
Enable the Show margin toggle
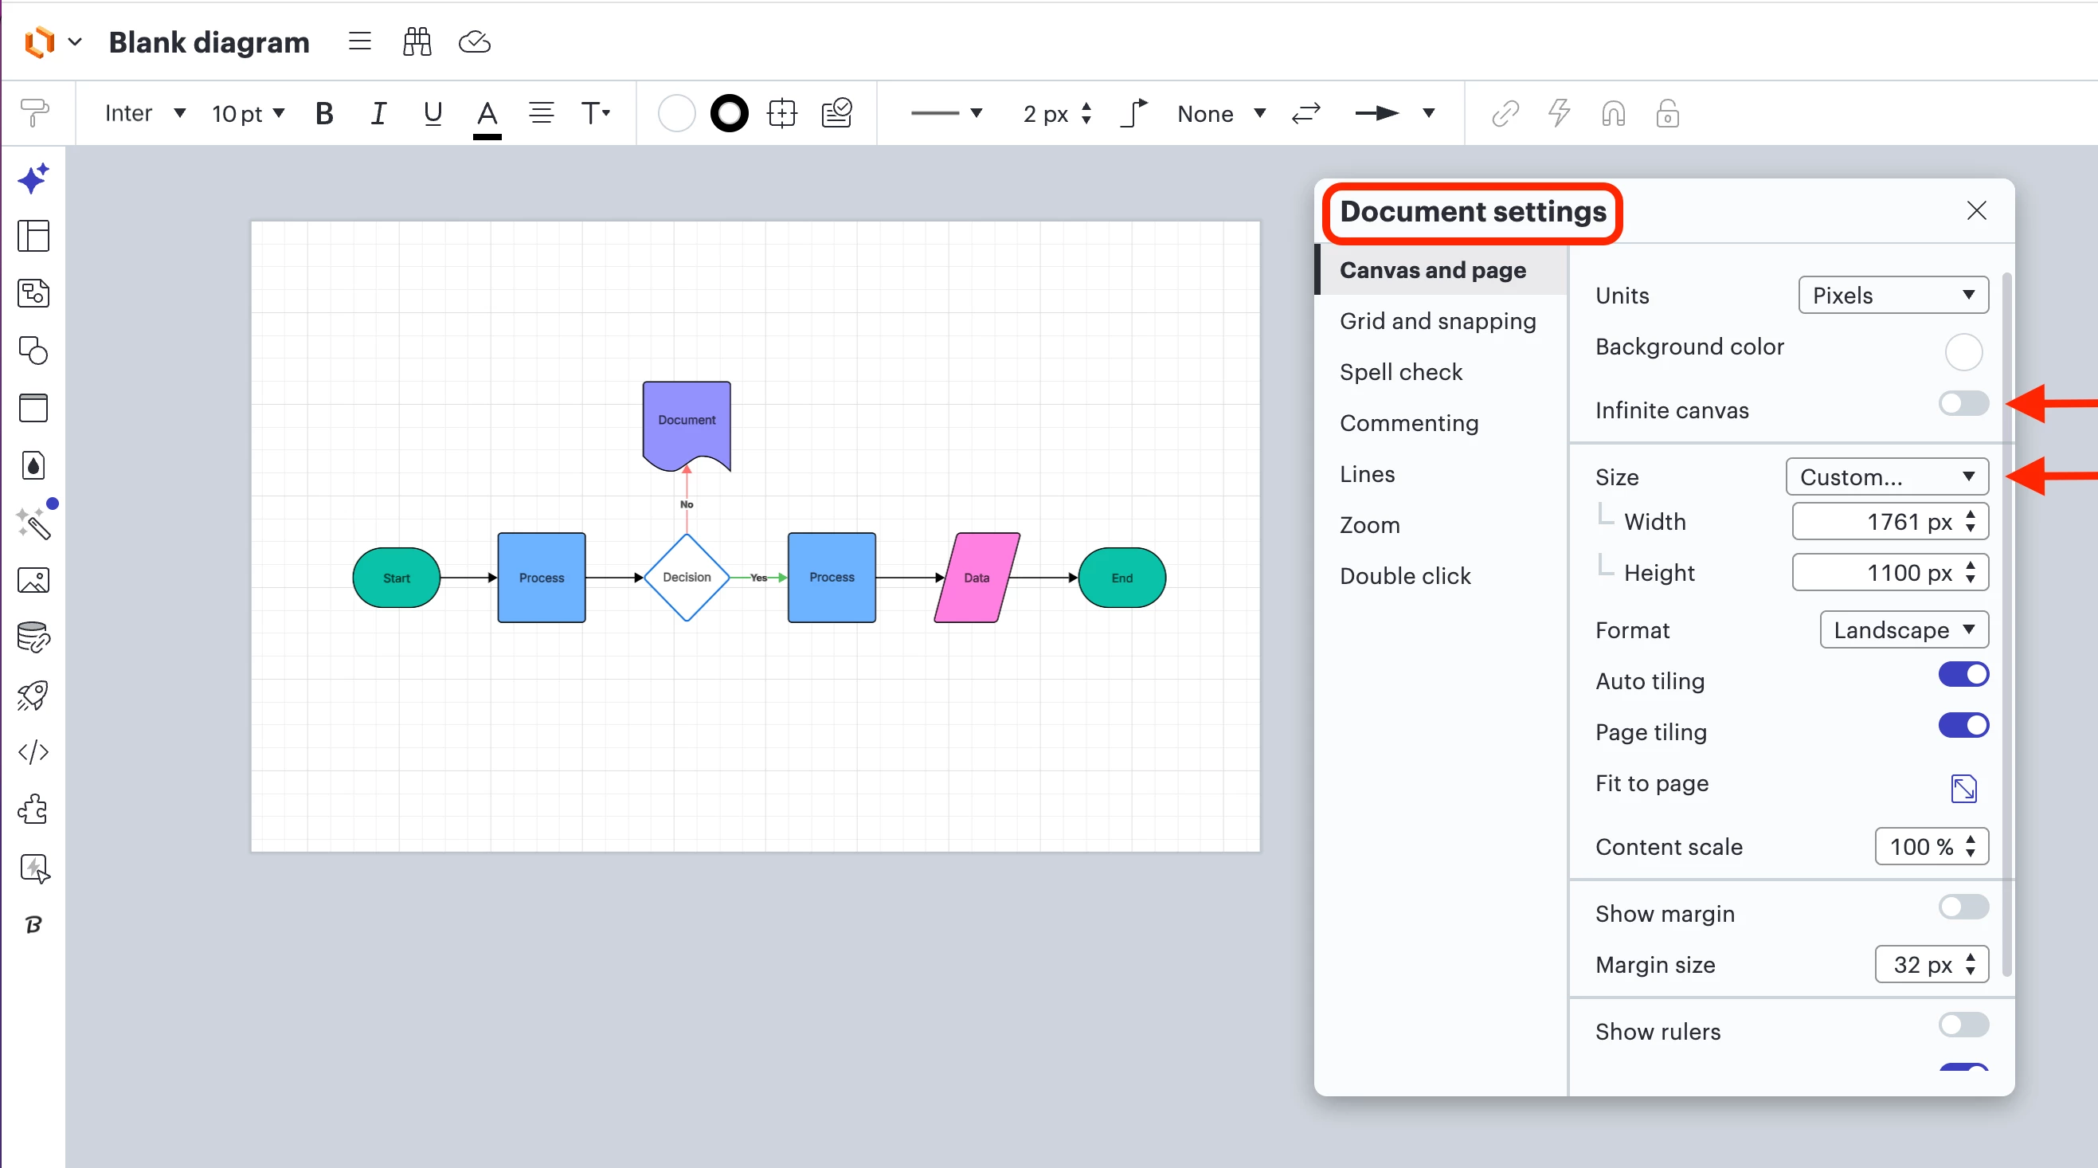coord(1963,907)
